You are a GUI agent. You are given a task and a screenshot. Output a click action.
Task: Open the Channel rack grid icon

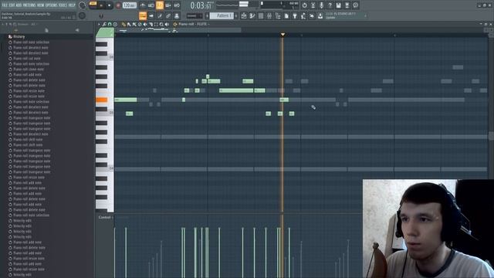(x=261, y=15)
